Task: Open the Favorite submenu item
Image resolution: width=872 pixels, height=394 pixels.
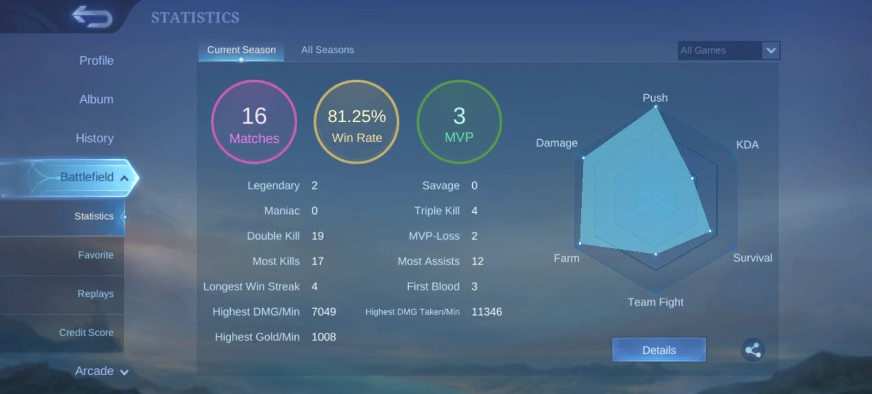Action: pos(95,255)
